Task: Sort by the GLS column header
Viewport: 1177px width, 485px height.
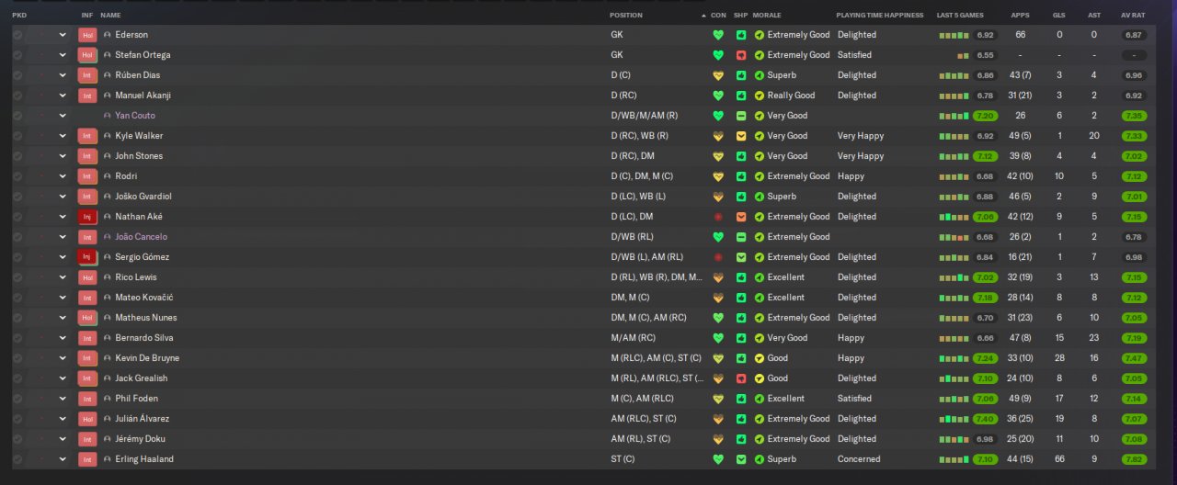Action: coord(1059,16)
